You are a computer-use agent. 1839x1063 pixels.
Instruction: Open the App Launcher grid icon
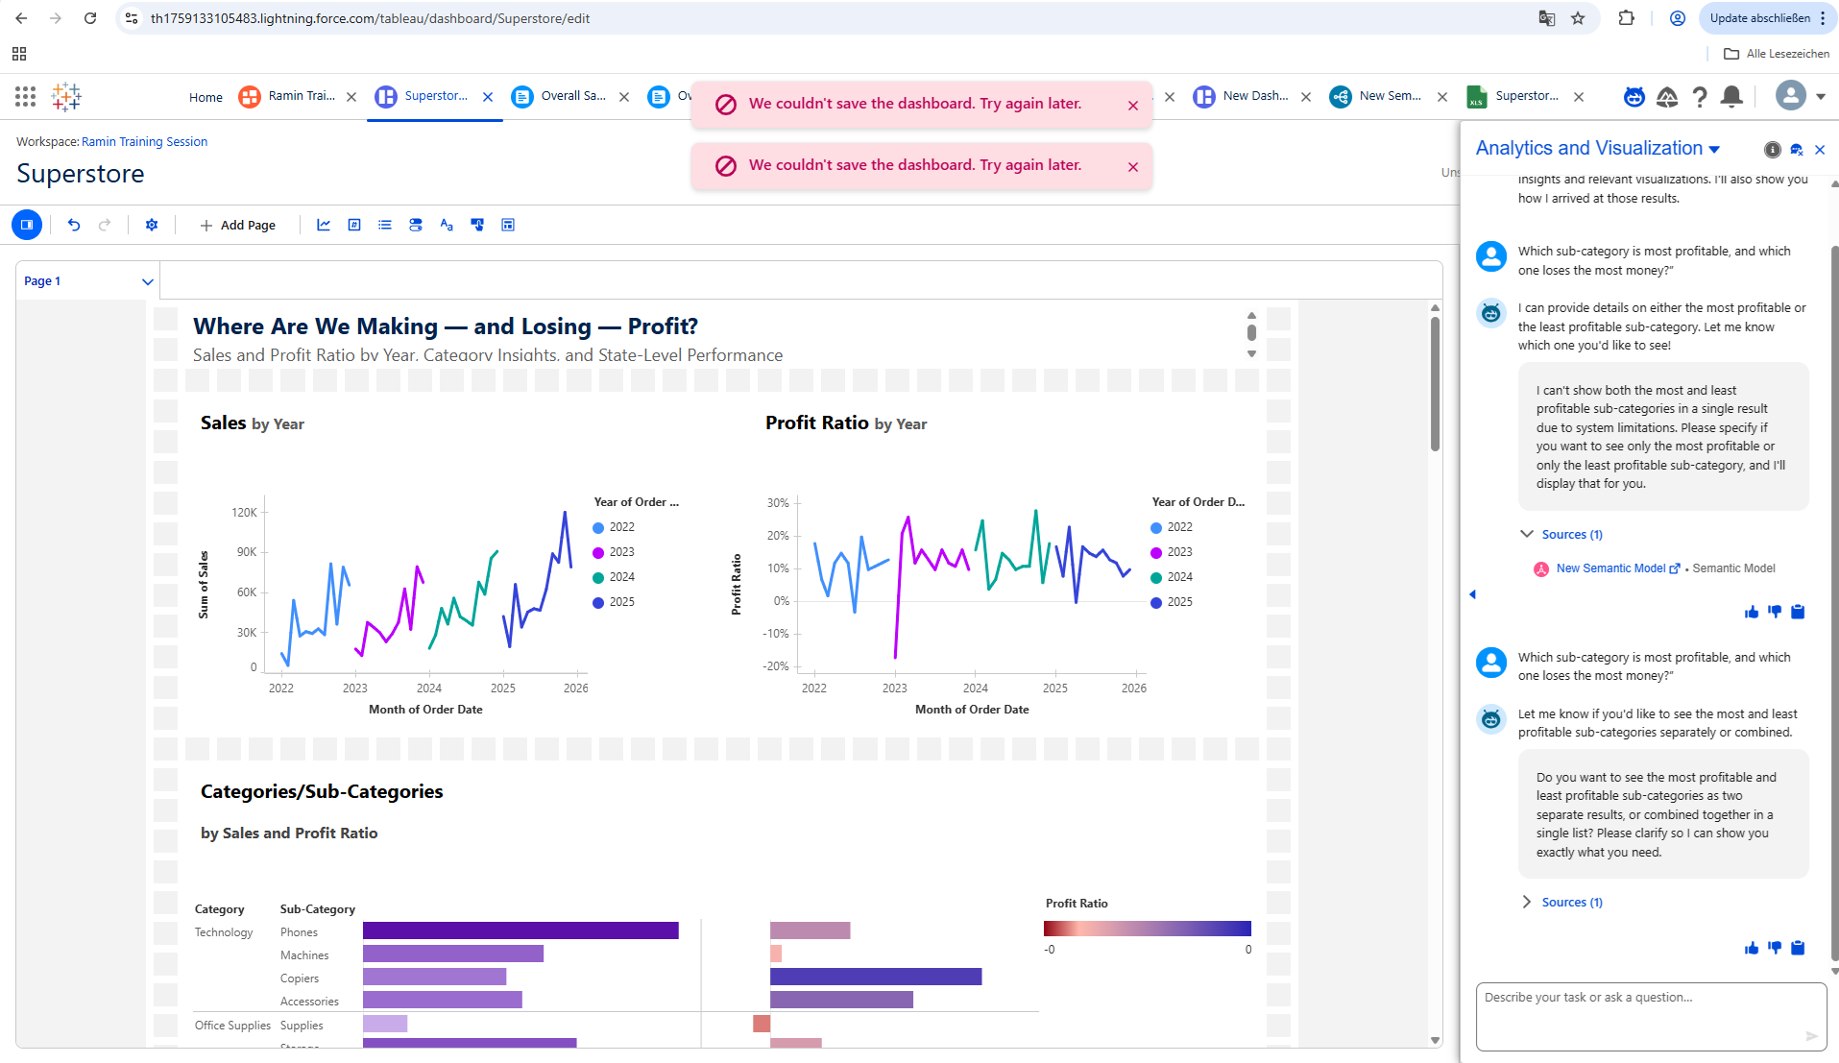[26, 96]
